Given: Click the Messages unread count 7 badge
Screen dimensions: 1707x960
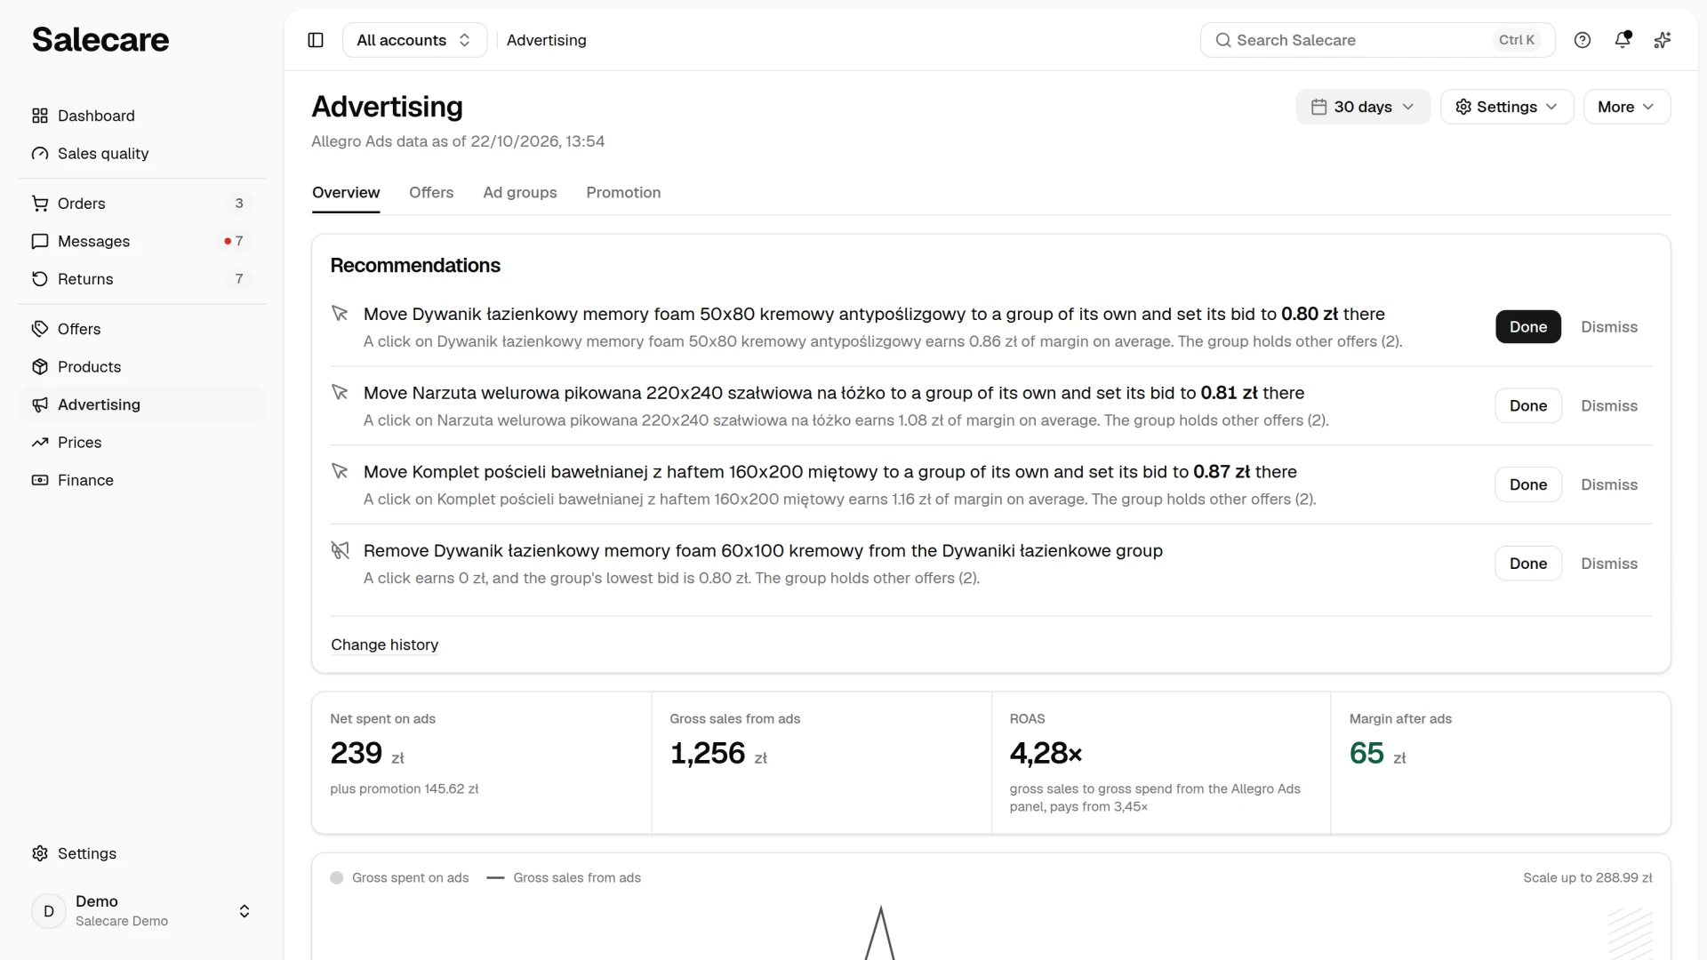Looking at the screenshot, I should tap(235, 242).
